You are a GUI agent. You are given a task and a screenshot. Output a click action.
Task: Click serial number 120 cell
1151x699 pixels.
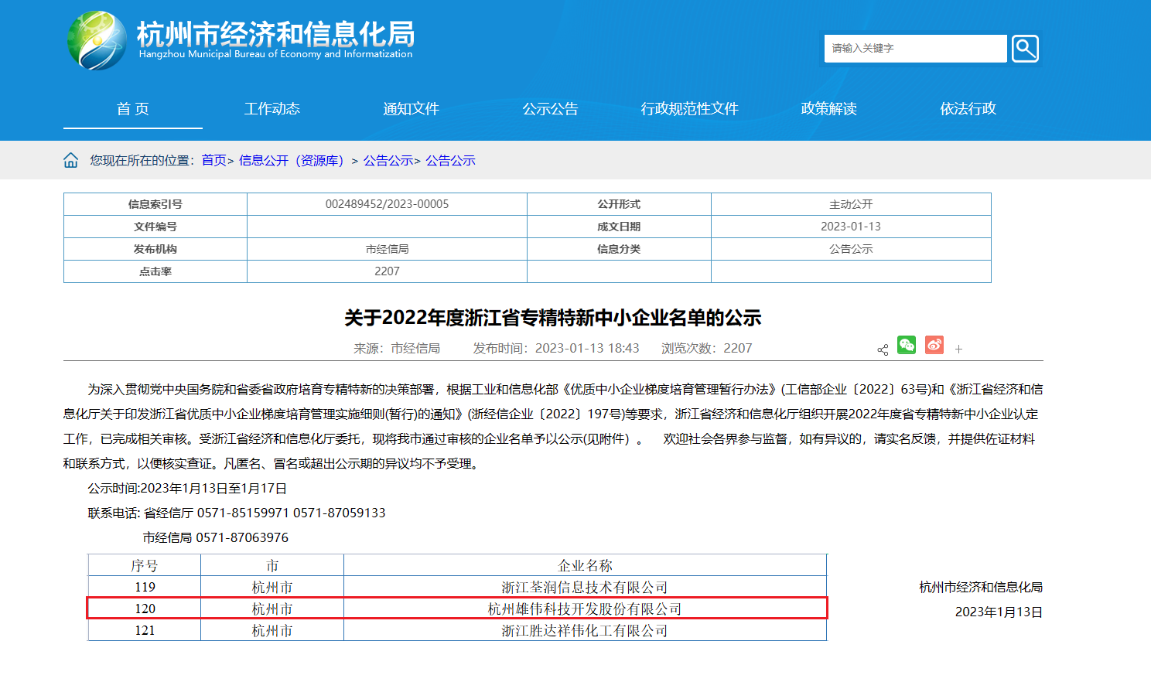click(x=145, y=609)
